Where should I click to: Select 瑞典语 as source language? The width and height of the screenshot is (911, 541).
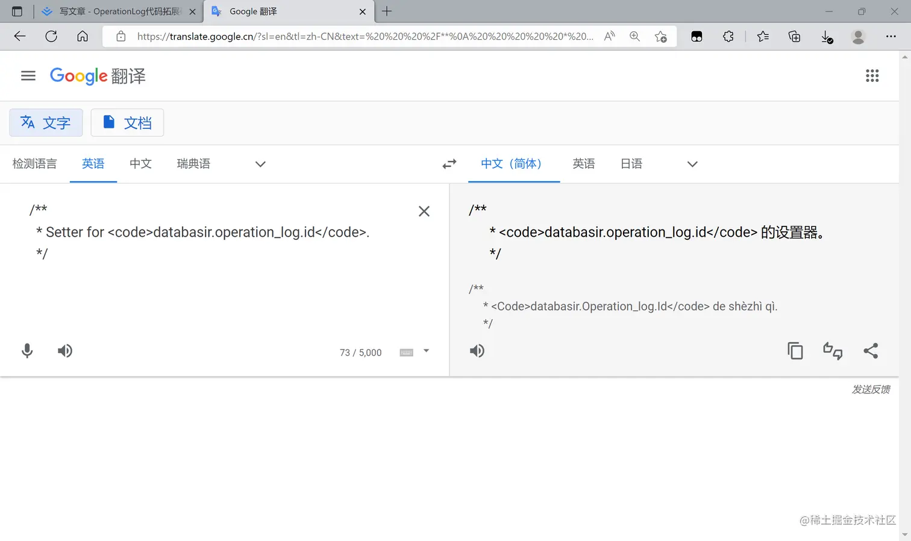193,164
